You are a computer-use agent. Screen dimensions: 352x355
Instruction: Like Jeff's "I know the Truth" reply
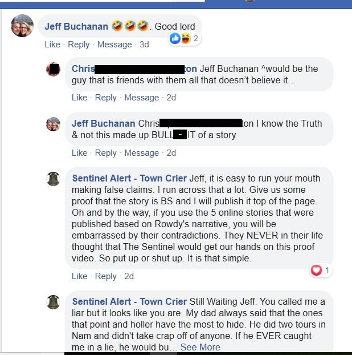point(79,152)
